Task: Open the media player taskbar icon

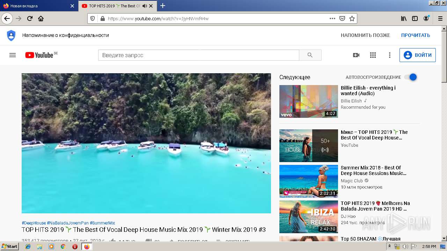Action: click(x=51, y=246)
